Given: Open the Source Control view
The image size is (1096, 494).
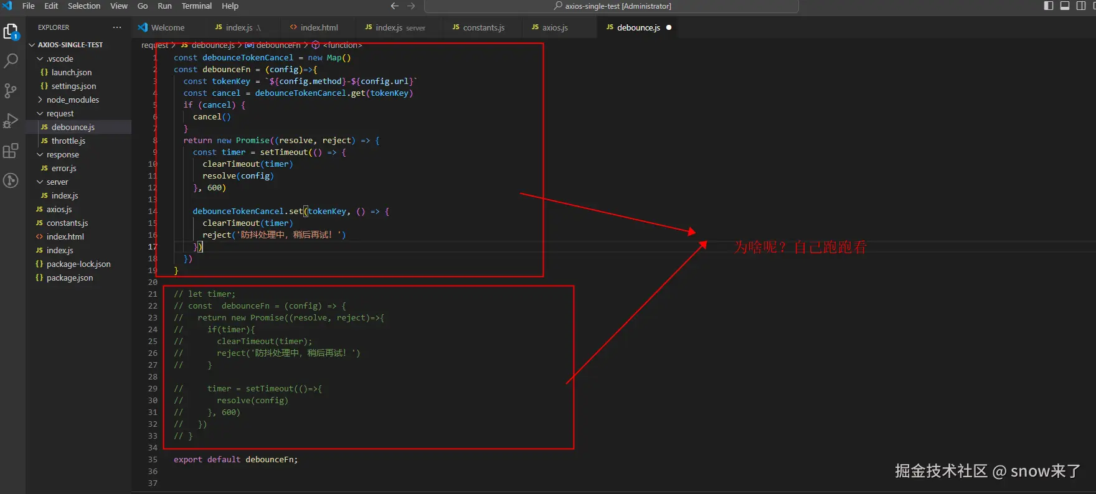Looking at the screenshot, I should click(11, 91).
